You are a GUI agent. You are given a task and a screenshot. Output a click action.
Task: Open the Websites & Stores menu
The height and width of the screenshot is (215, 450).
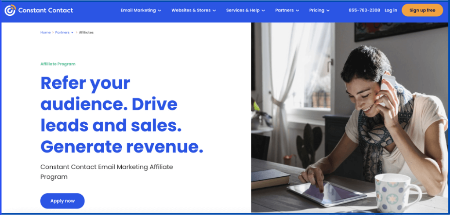click(x=193, y=11)
